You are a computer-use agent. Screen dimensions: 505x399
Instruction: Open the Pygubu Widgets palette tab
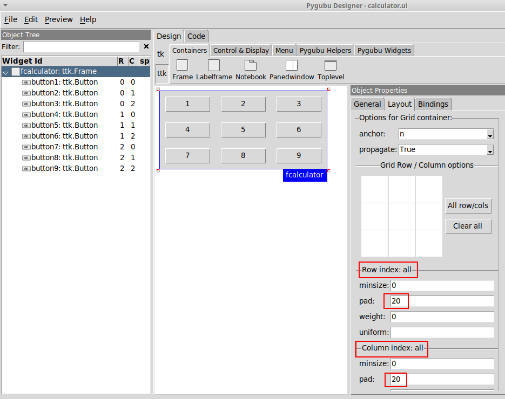click(384, 50)
